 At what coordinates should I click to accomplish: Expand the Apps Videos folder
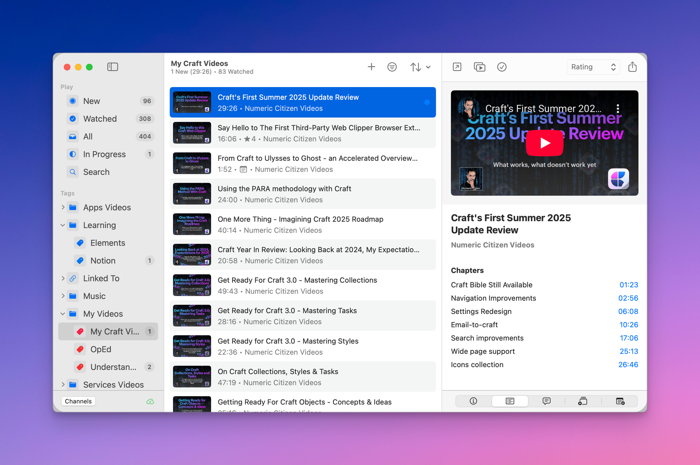pyautogui.click(x=63, y=207)
